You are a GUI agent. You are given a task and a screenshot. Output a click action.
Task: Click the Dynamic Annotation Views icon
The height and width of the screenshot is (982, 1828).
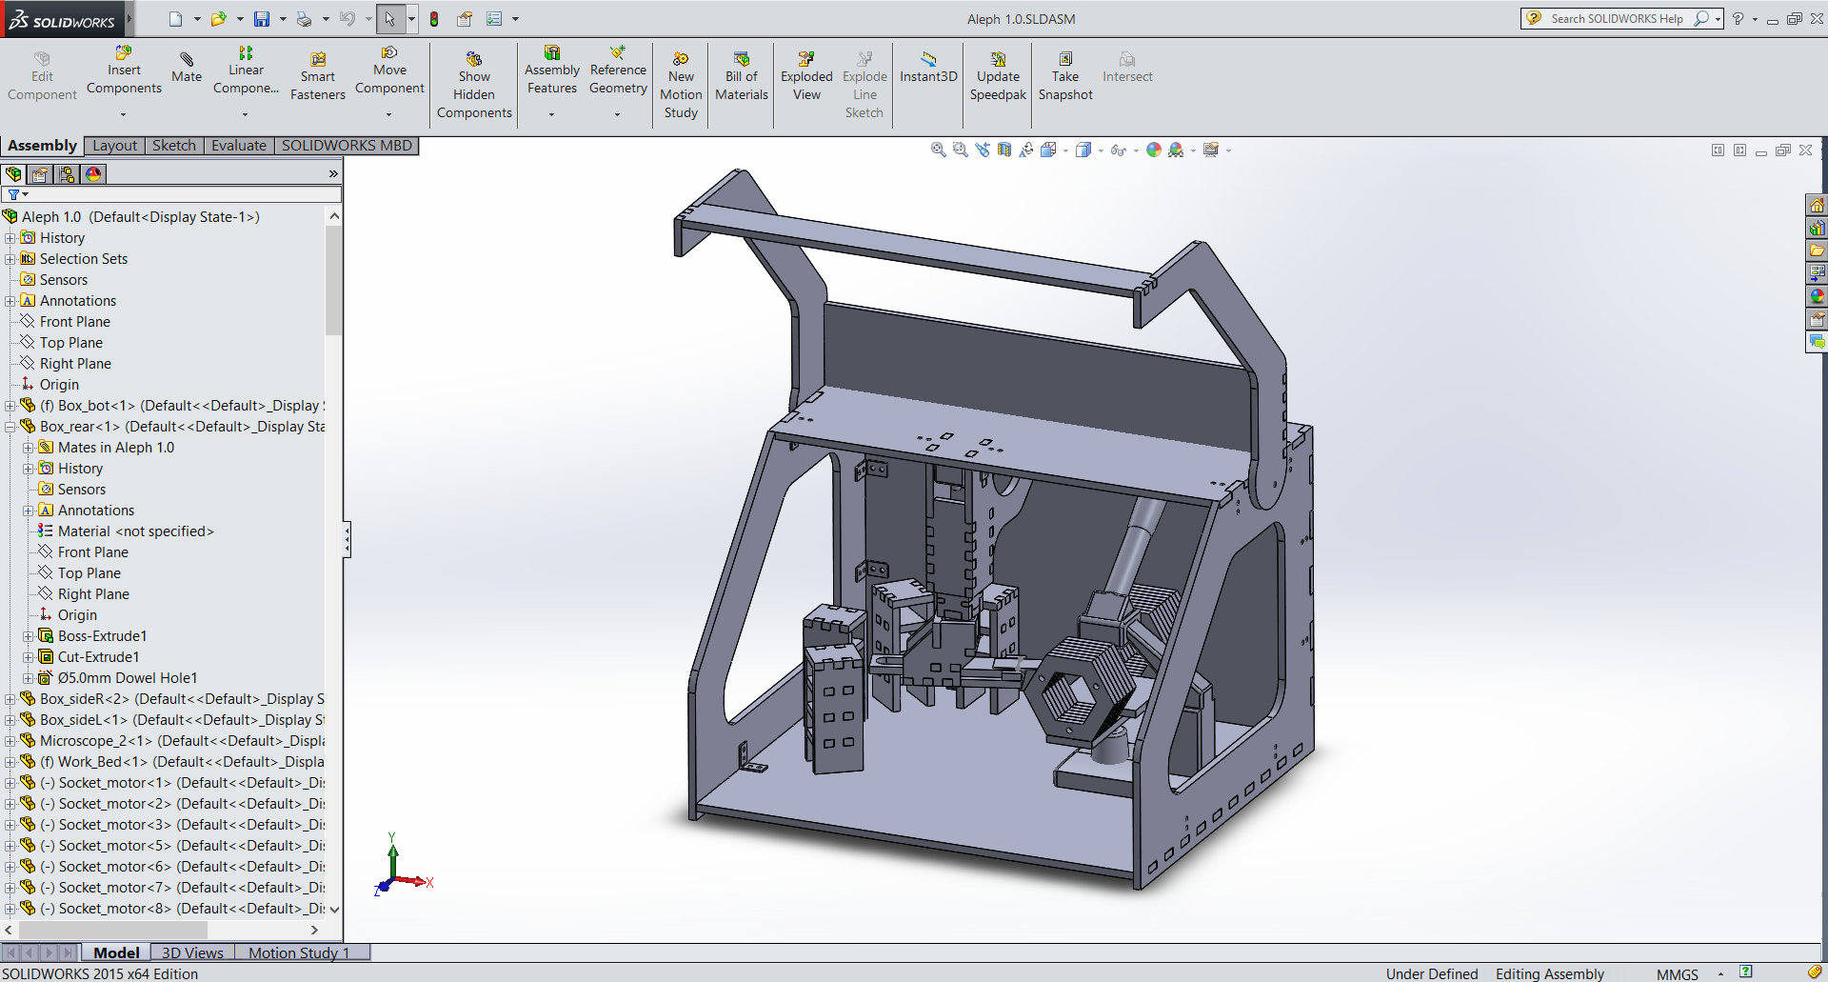[x=1026, y=150]
